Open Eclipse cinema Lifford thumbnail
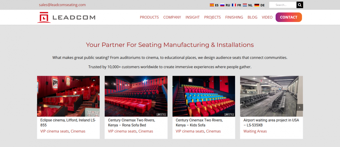 (x=68, y=96)
